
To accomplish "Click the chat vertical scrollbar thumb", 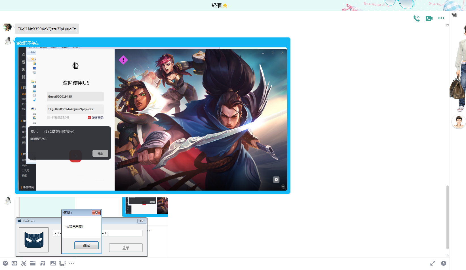I will (447, 217).
